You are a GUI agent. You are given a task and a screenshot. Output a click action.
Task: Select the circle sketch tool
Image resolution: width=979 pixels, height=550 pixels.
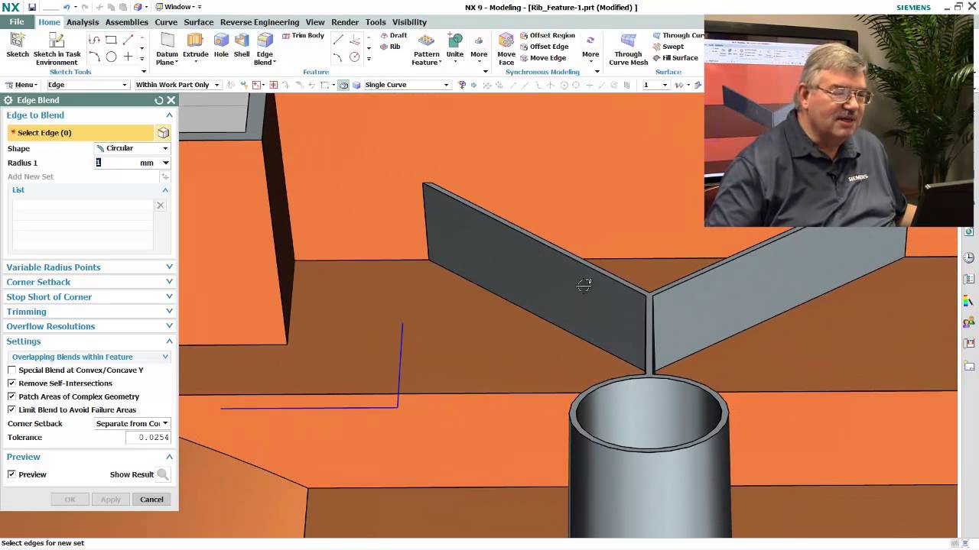[111, 57]
